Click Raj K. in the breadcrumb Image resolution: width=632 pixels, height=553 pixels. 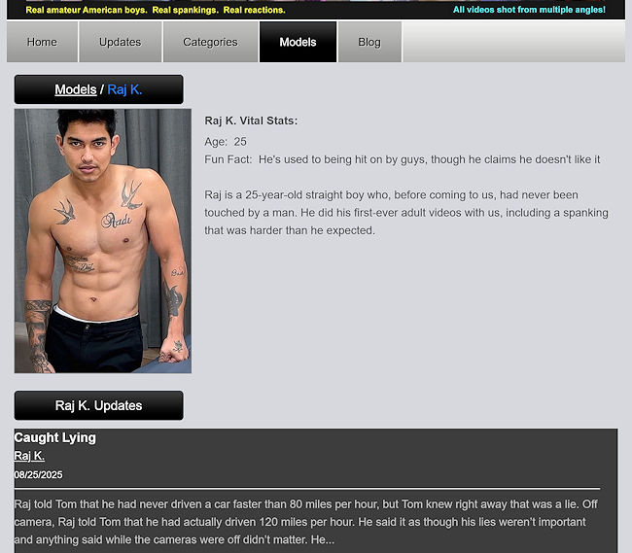click(124, 89)
